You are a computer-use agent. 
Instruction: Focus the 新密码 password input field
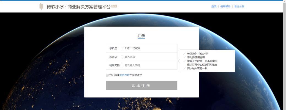click(x=141, y=57)
